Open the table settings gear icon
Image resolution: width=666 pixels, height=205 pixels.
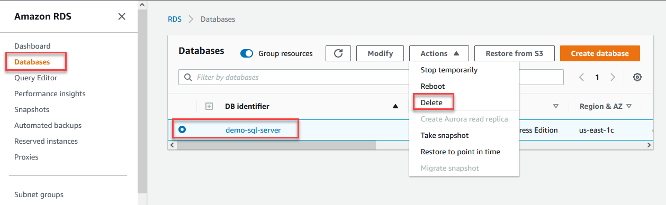click(x=637, y=77)
